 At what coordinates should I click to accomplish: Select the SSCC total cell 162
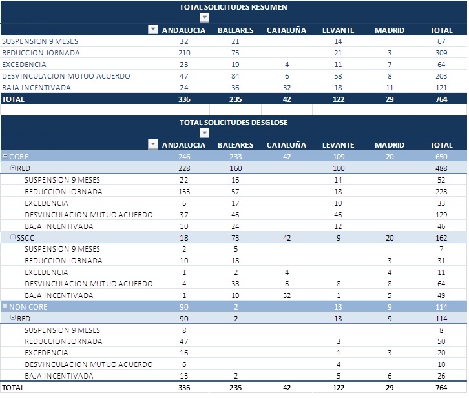[x=441, y=238]
